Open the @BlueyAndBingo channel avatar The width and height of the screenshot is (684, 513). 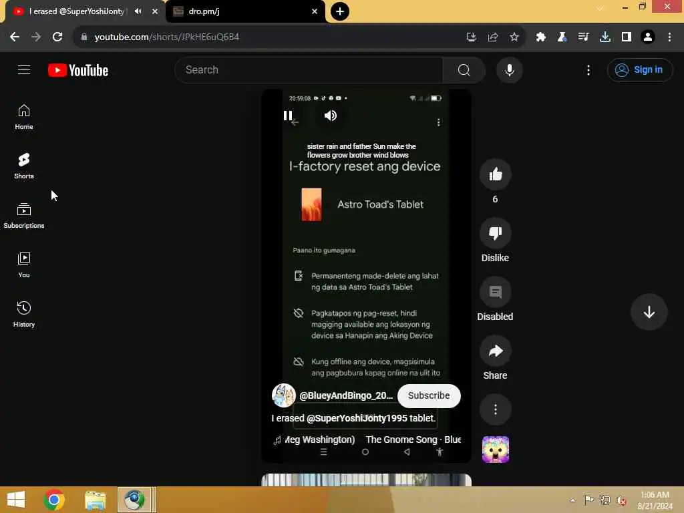point(283,395)
